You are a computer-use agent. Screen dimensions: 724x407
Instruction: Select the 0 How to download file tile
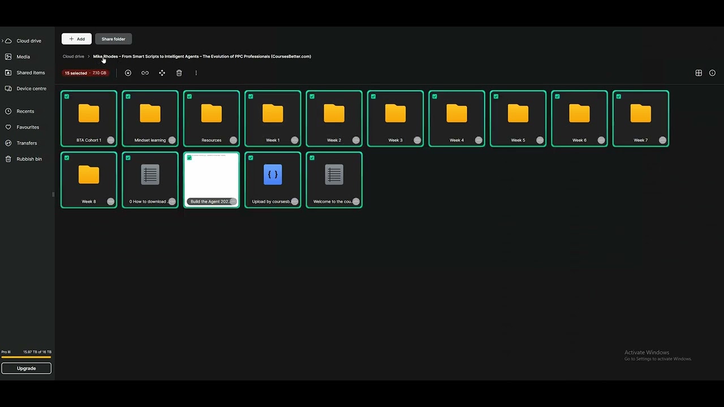150,180
